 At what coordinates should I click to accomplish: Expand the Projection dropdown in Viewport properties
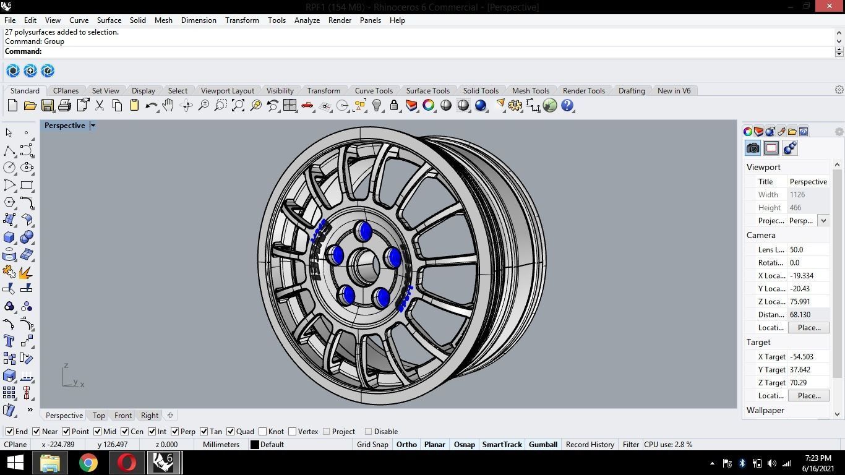(823, 221)
